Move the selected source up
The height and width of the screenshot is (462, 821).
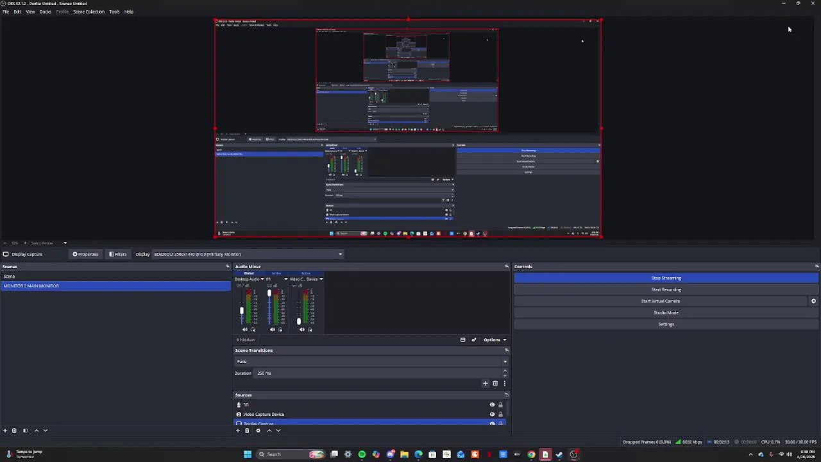[269, 431]
